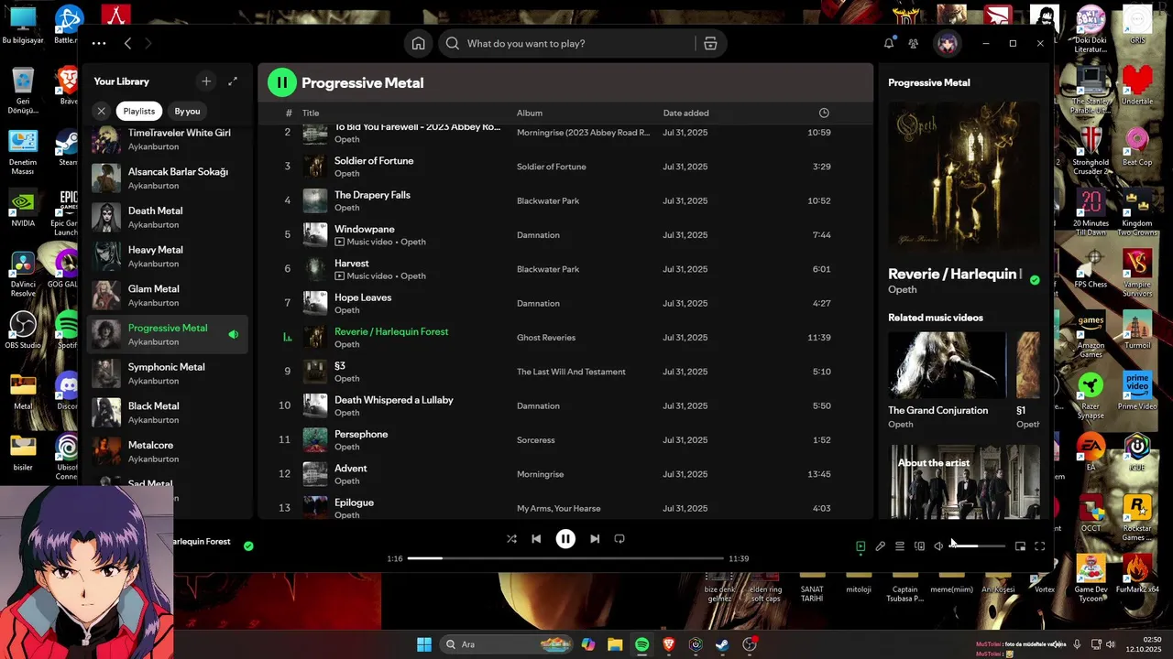Seek on the song progress bar
Screen dimensions: 1173x659
[x=565, y=558]
